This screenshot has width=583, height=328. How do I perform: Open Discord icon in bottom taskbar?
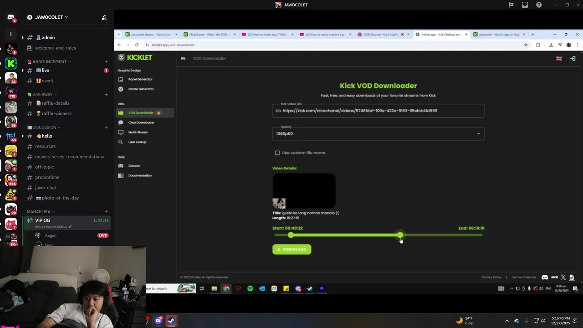(158, 321)
